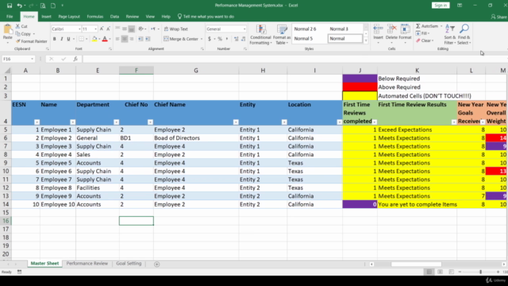Open the Clear options
This screenshot has width=508, height=286.
tap(425, 41)
